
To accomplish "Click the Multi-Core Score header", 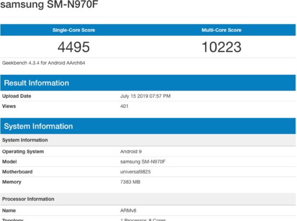I will 221,30.
